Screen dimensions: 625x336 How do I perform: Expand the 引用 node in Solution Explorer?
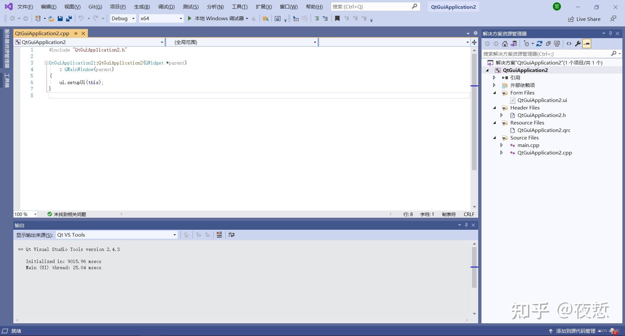[x=494, y=78]
